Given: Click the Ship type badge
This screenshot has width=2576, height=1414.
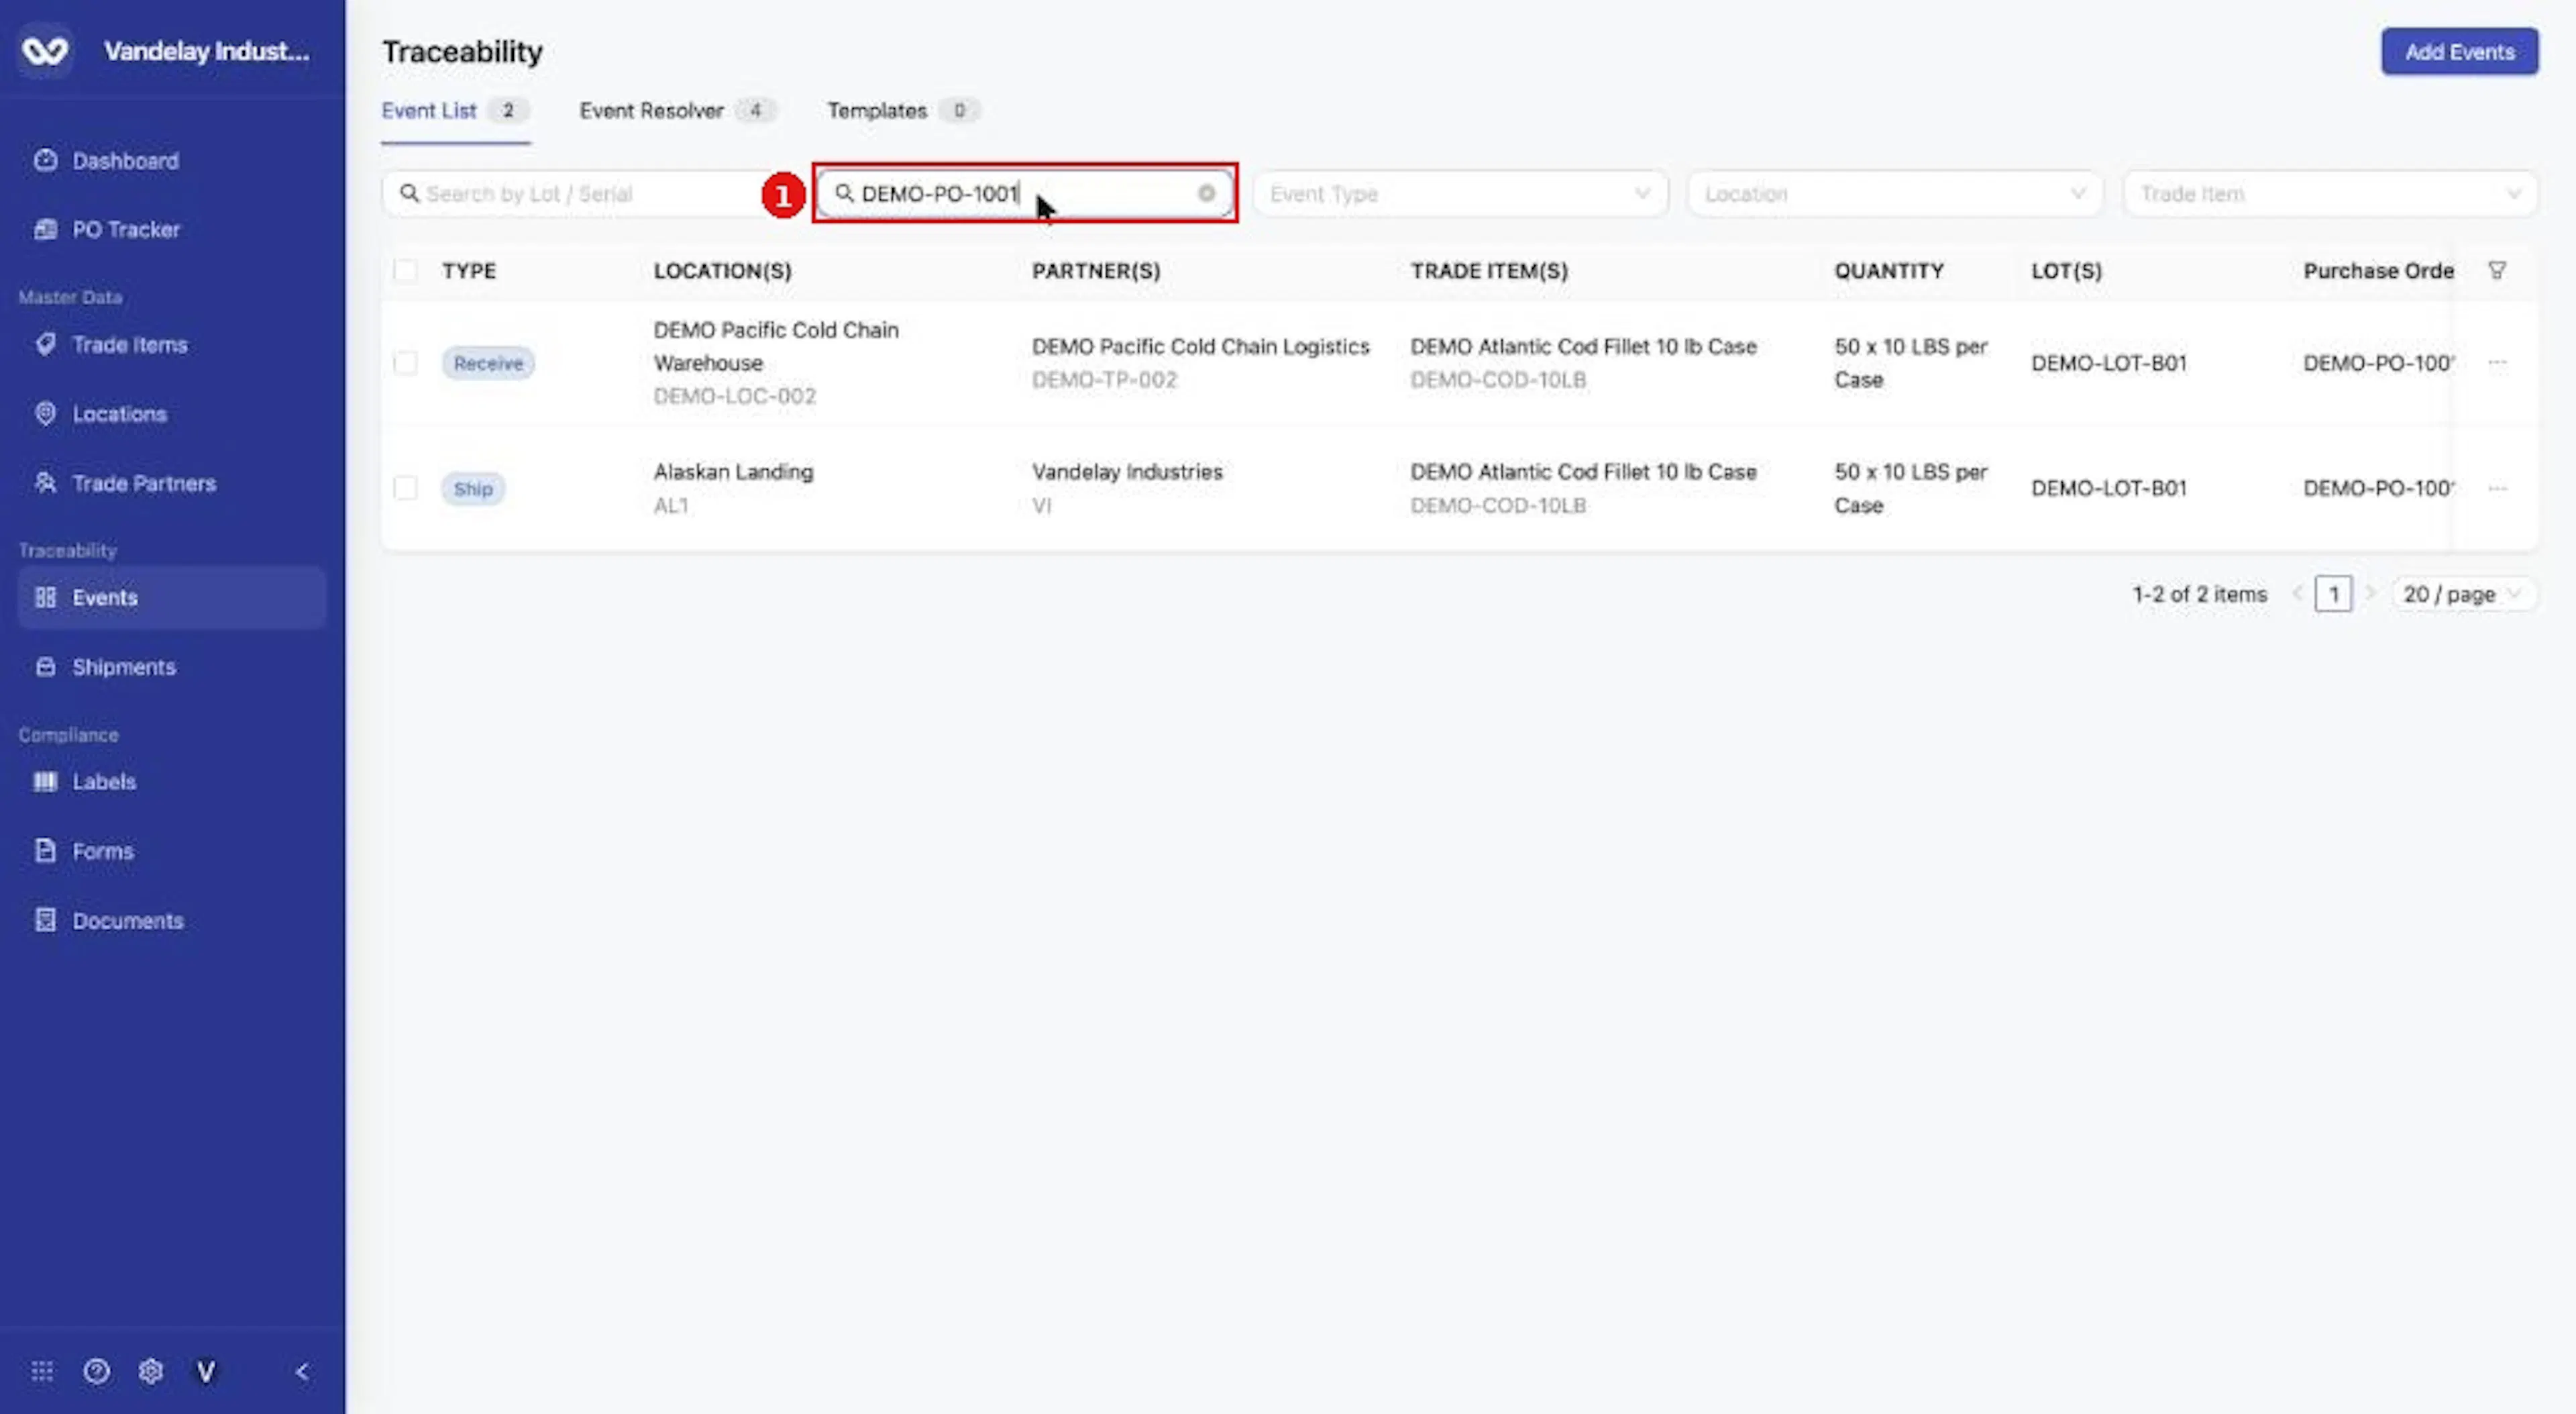Looking at the screenshot, I should 473,489.
